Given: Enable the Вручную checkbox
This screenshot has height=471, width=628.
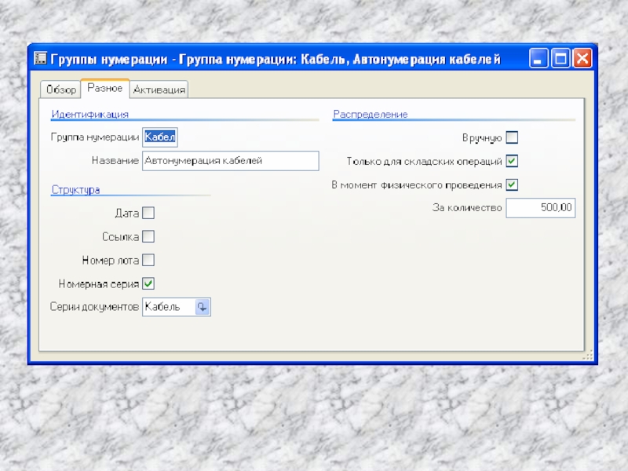Looking at the screenshot, I should coord(512,137).
